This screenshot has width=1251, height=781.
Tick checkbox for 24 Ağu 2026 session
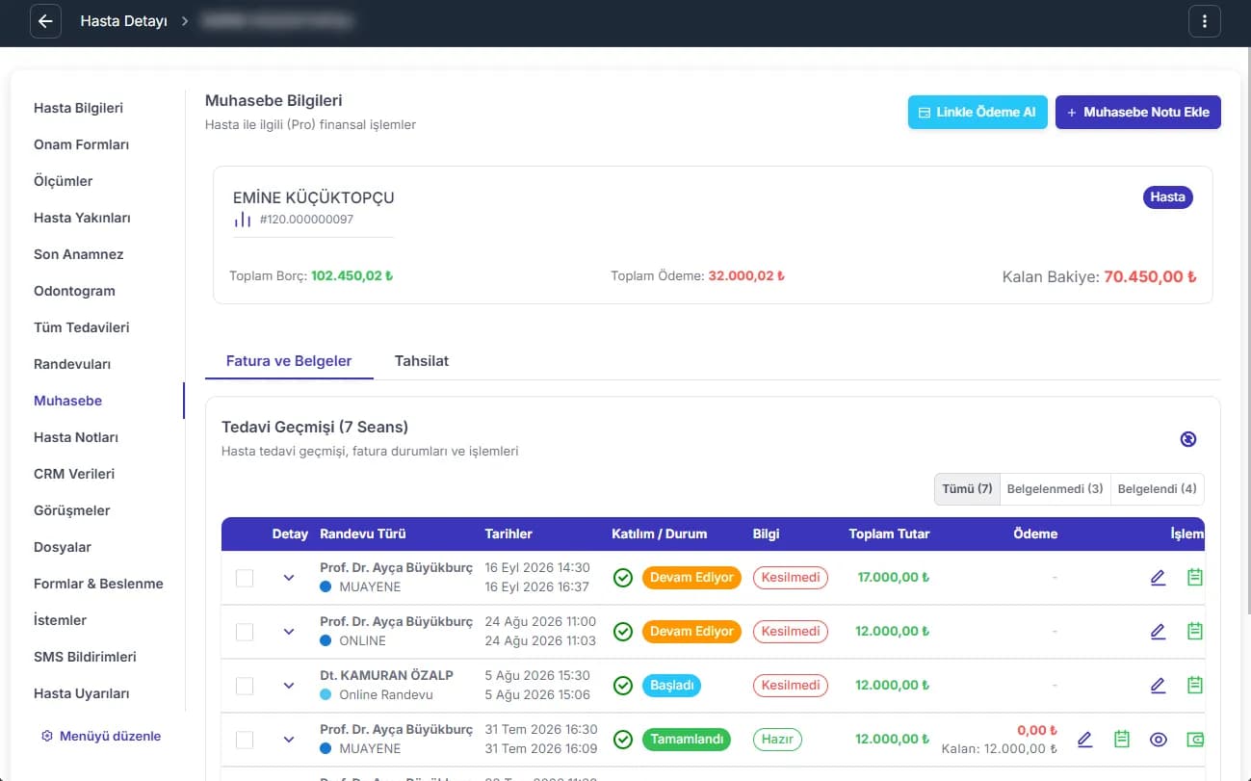(x=245, y=632)
